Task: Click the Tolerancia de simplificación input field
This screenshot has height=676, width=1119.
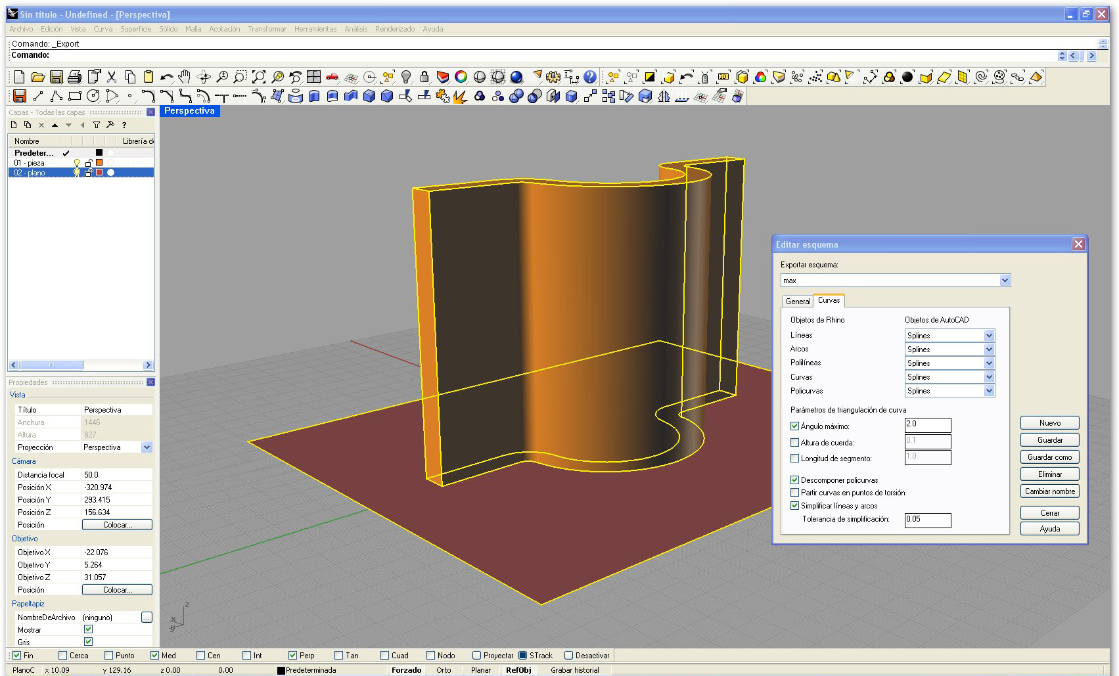Action: 928,520
